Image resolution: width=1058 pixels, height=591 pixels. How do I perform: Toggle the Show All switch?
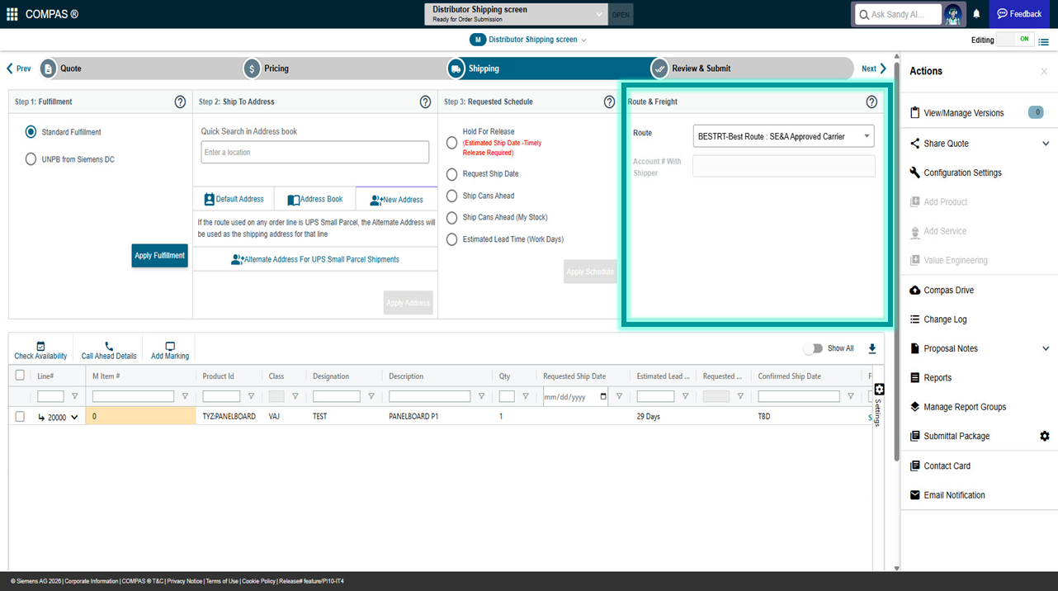(813, 348)
